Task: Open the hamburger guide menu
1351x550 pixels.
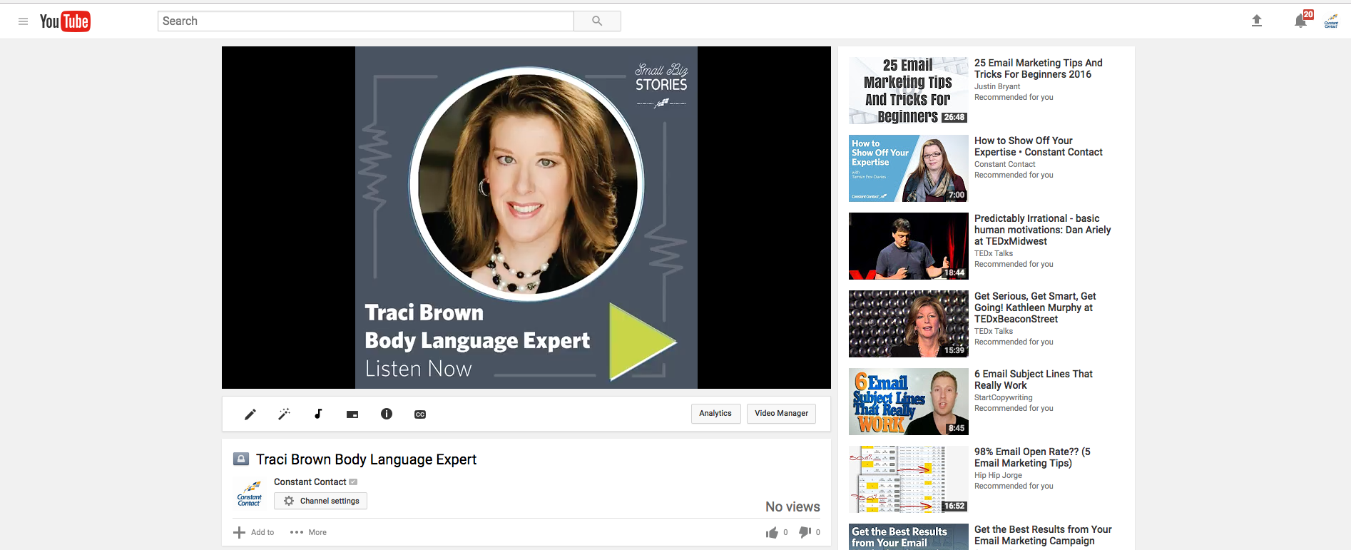Action: click(x=23, y=21)
